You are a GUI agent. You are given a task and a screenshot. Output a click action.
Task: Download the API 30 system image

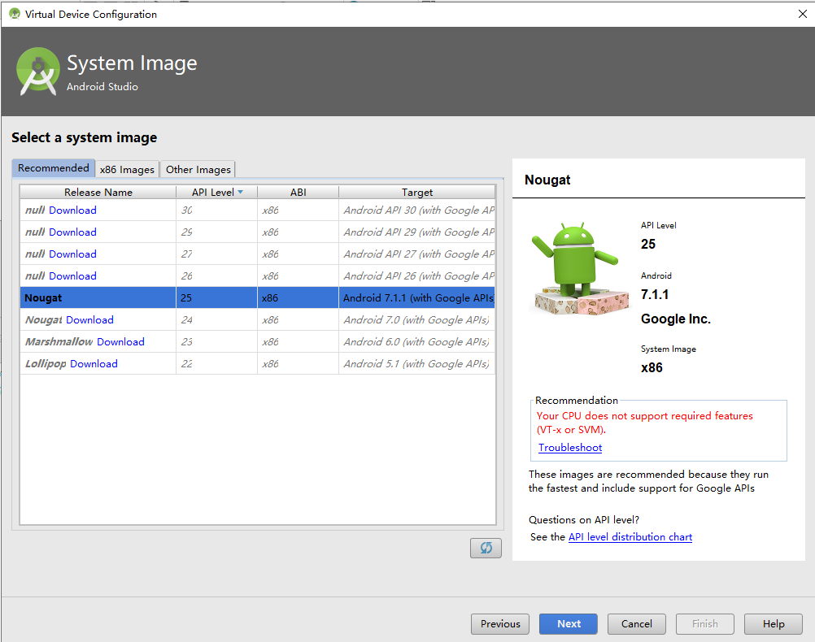pyautogui.click(x=72, y=210)
